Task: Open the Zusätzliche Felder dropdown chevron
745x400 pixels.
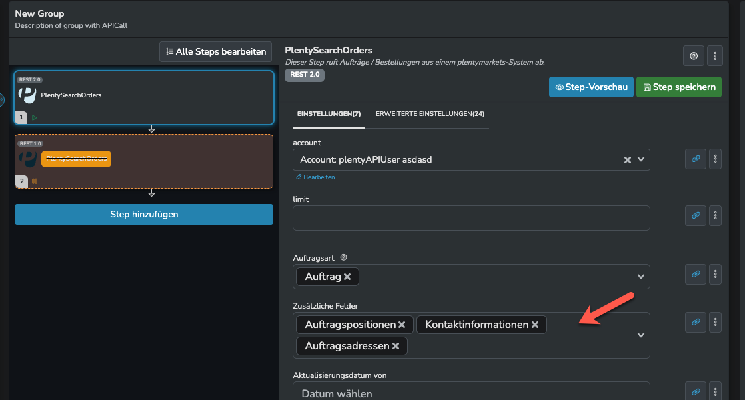Action: [641, 335]
